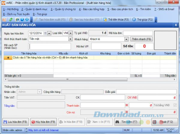Expand the Khách hàng customer dropdown

pos(127,39)
